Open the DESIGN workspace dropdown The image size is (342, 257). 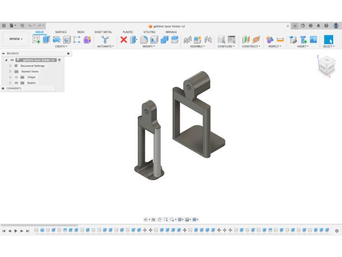(x=16, y=39)
